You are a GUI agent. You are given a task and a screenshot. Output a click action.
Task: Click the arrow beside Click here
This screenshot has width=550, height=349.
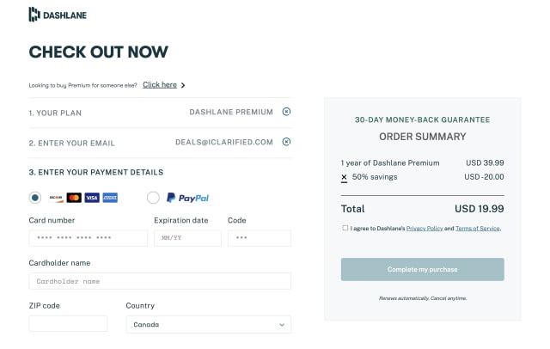(x=183, y=85)
